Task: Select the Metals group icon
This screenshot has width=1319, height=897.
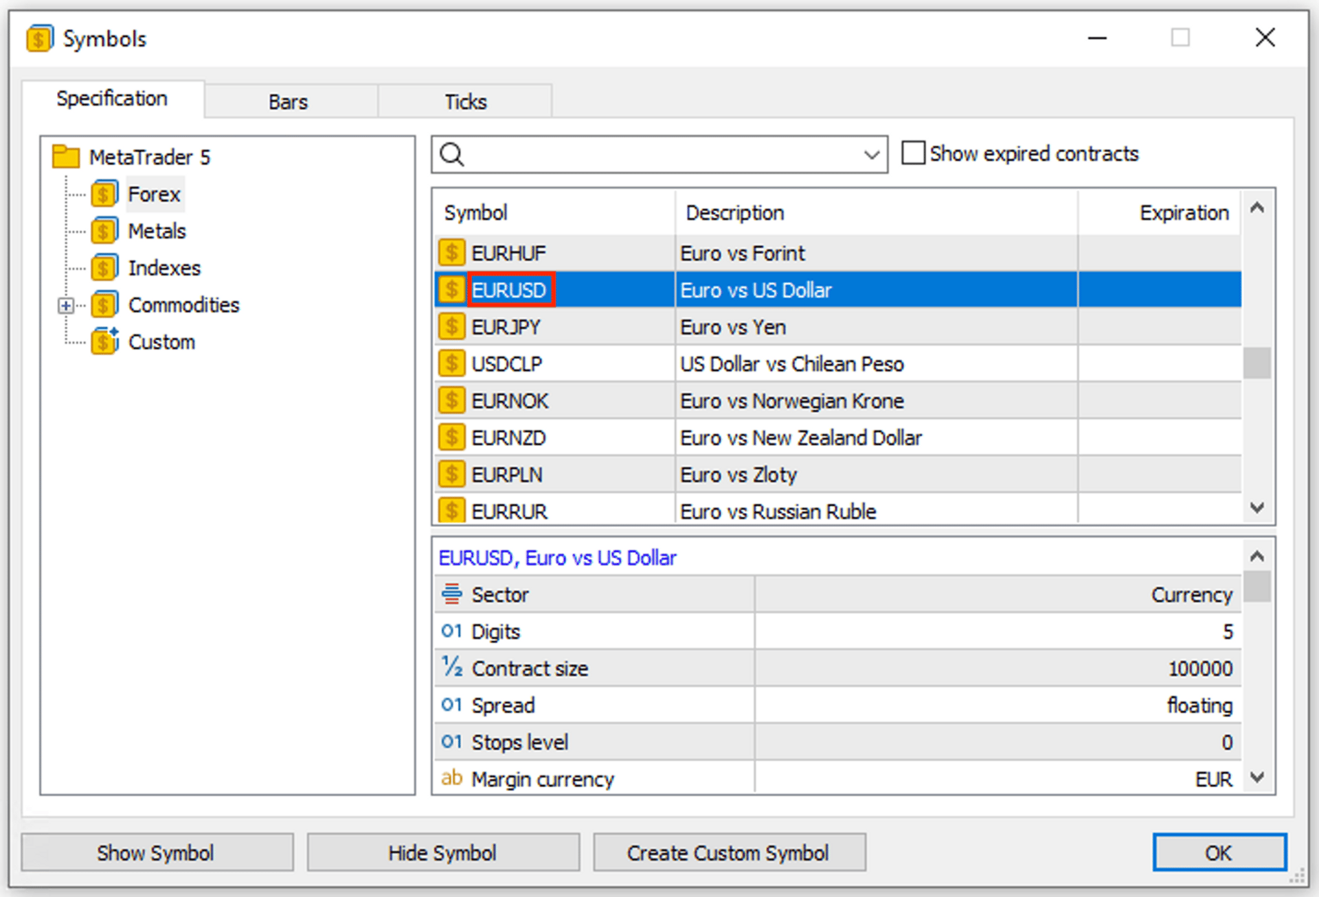Action: coord(104,231)
